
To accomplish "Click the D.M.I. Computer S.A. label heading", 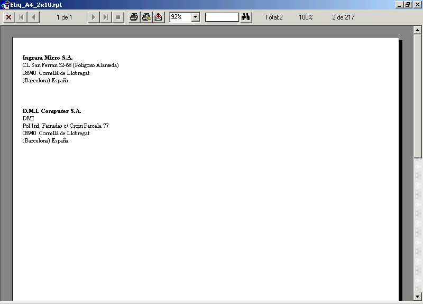I will [52, 111].
